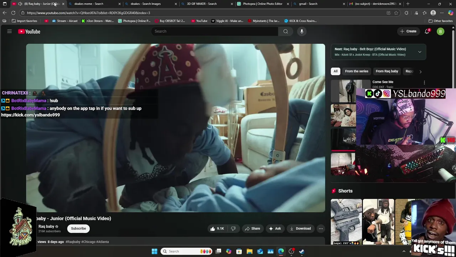Open Buy OBSBOT Tail 2 bookmark

[x=170, y=21]
